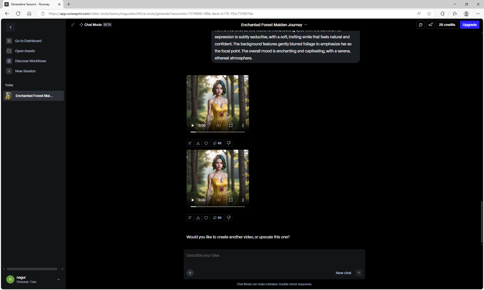Play the first generated video
The width and height of the screenshot is (484, 290).
pos(193,125)
